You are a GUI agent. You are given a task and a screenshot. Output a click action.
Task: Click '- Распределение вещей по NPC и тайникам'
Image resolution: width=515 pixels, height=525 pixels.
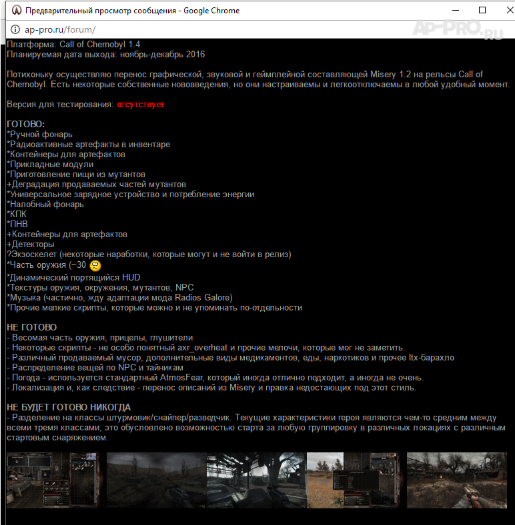tap(95, 368)
